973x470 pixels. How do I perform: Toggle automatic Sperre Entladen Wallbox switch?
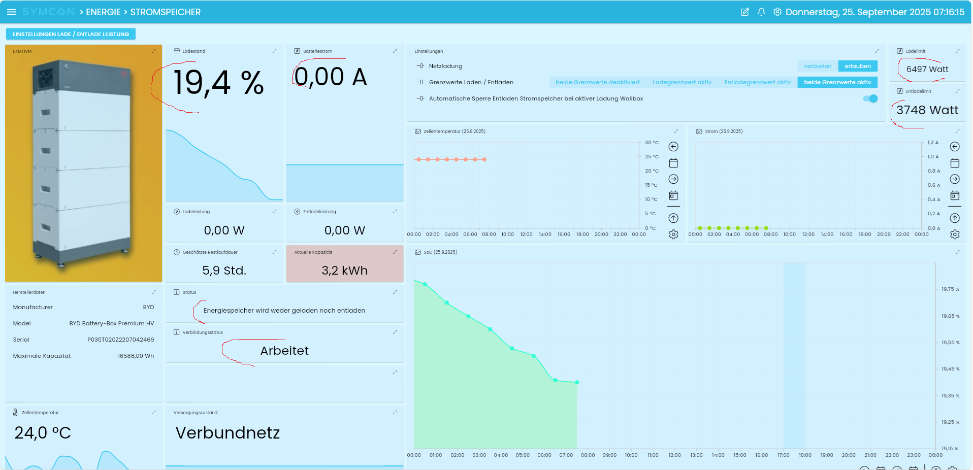[x=870, y=98]
